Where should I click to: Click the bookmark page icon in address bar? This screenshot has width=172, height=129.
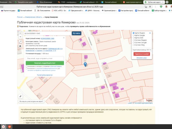tap(150, 7)
